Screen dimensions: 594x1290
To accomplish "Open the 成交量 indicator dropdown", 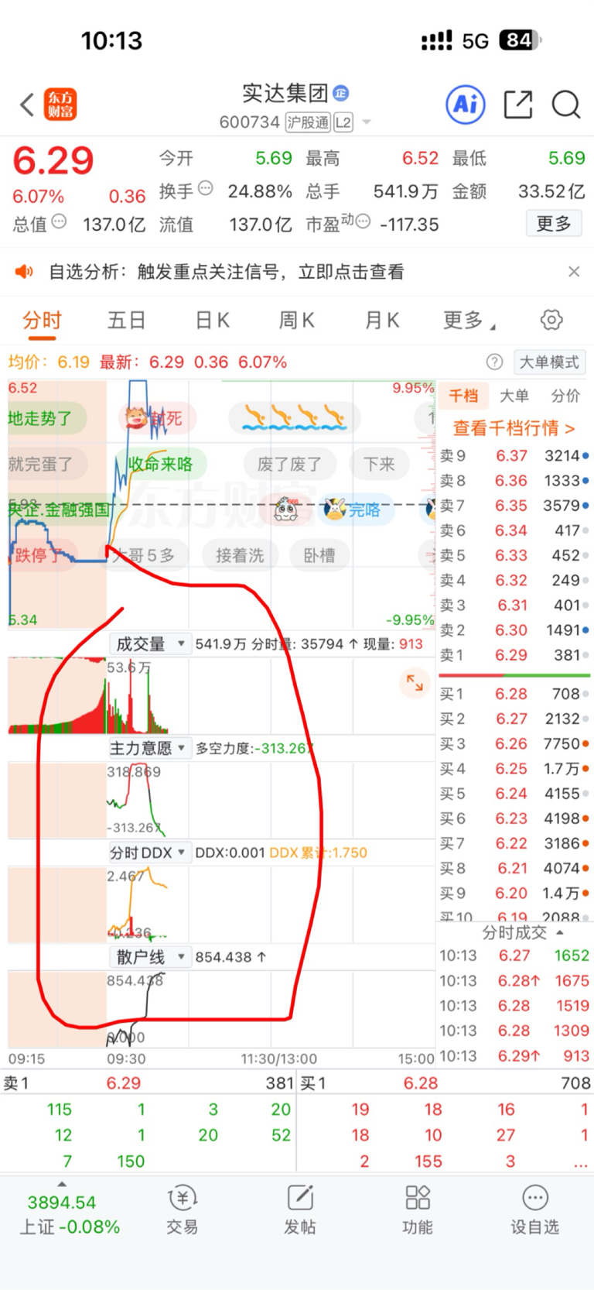I will click(x=149, y=643).
